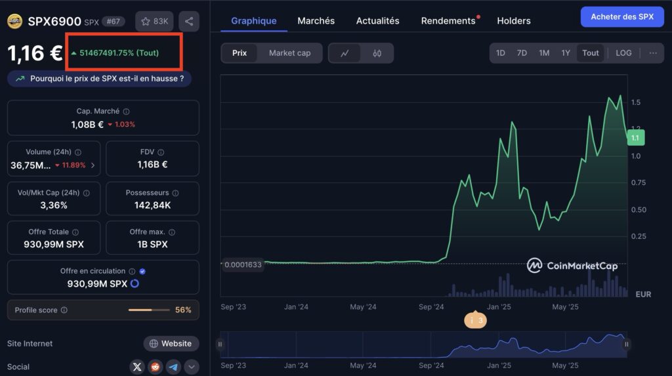The image size is (672, 376).
Task: Click Pourquoi le prix de SPX est-il en hausse
Action: click(x=100, y=79)
